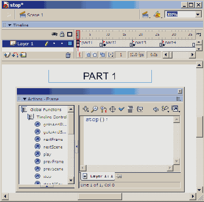Select the Layer 1 : 1 script tab
The image size is (204, 202).
pos(98,176)
